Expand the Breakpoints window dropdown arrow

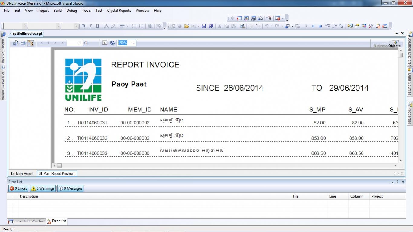[x=283, y=18]
